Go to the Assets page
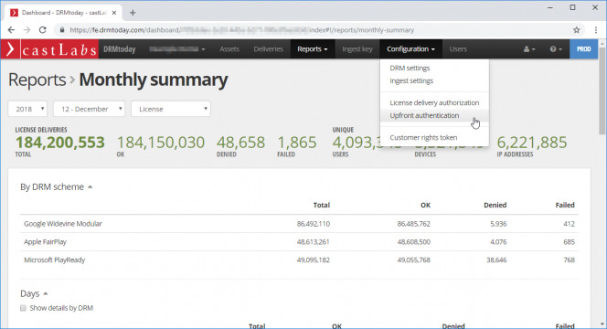This screenshot has width=607, height=329. pyautogui.click(x=229, y=49)
